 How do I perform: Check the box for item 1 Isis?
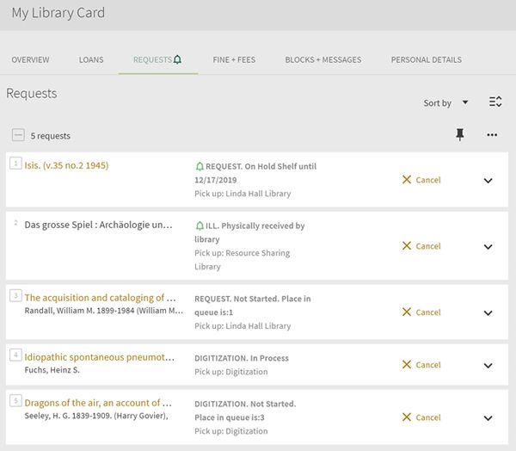(x=15, y=163)
